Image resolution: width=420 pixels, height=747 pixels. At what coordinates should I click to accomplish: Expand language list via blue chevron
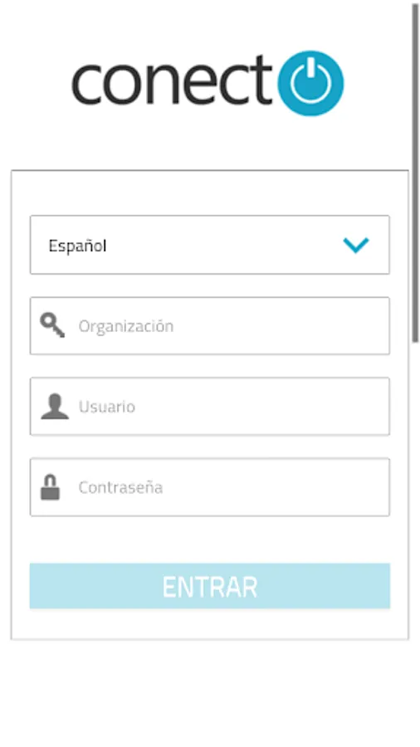[x=356, y=245]
